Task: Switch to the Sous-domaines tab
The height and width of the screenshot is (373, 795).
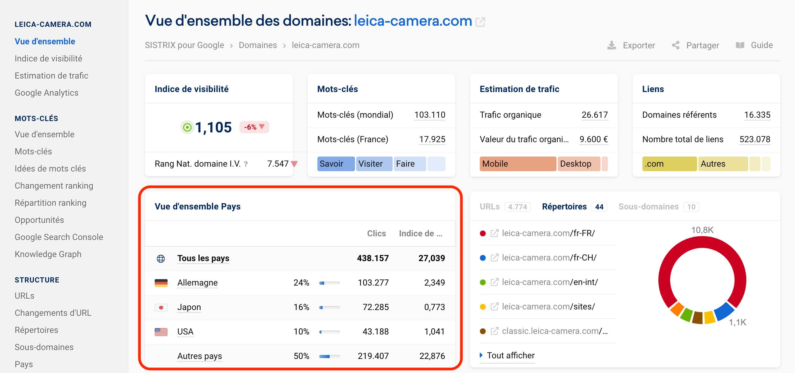Action: point(659,207)
